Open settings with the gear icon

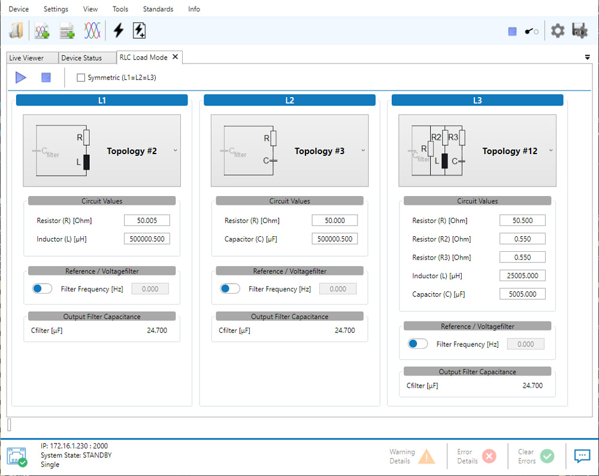[x=558, y=31]
